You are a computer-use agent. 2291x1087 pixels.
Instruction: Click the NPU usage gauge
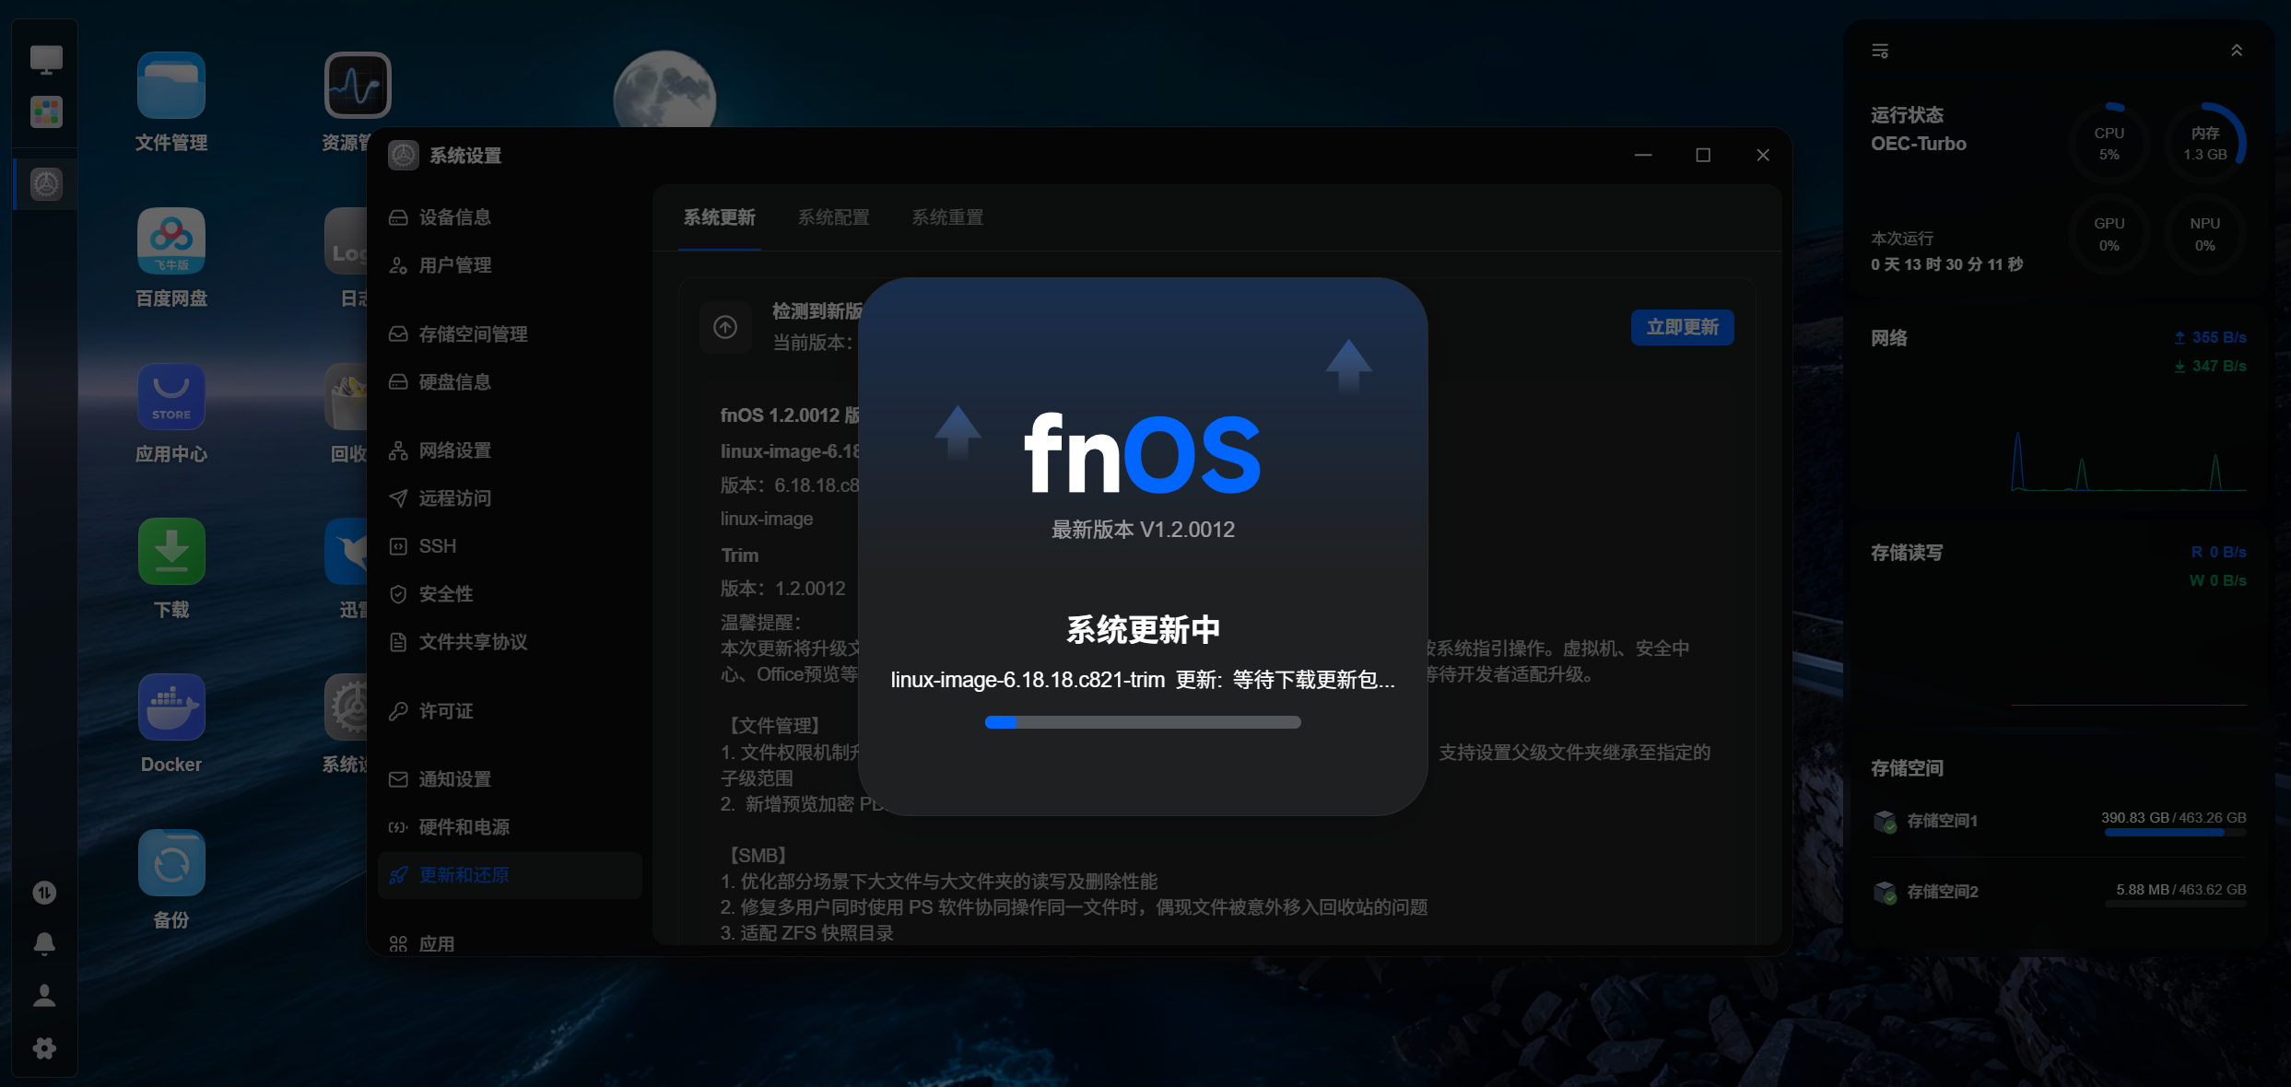pyautogui.click(x=2204, y=234)
